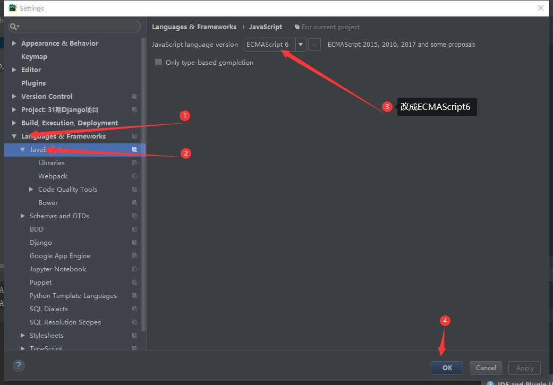Collapse the JavaScript tree node
Image resolution: width=553 pixels, height=385 pixels.
[x=22, y=150]
